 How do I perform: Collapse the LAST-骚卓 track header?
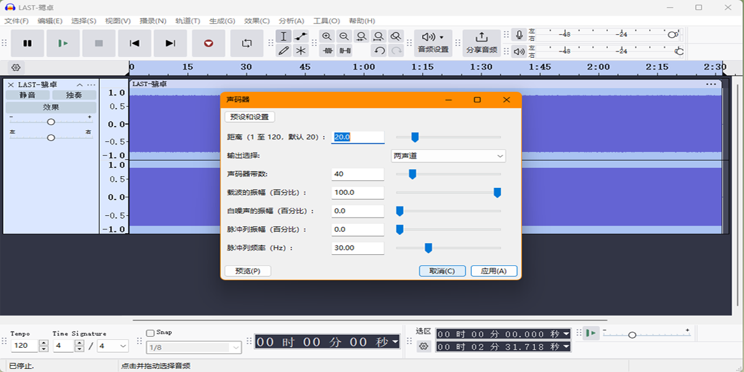click(x=79, y=84)
